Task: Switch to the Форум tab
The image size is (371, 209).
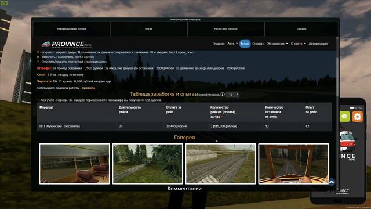Action: click(x=148, y=29)
